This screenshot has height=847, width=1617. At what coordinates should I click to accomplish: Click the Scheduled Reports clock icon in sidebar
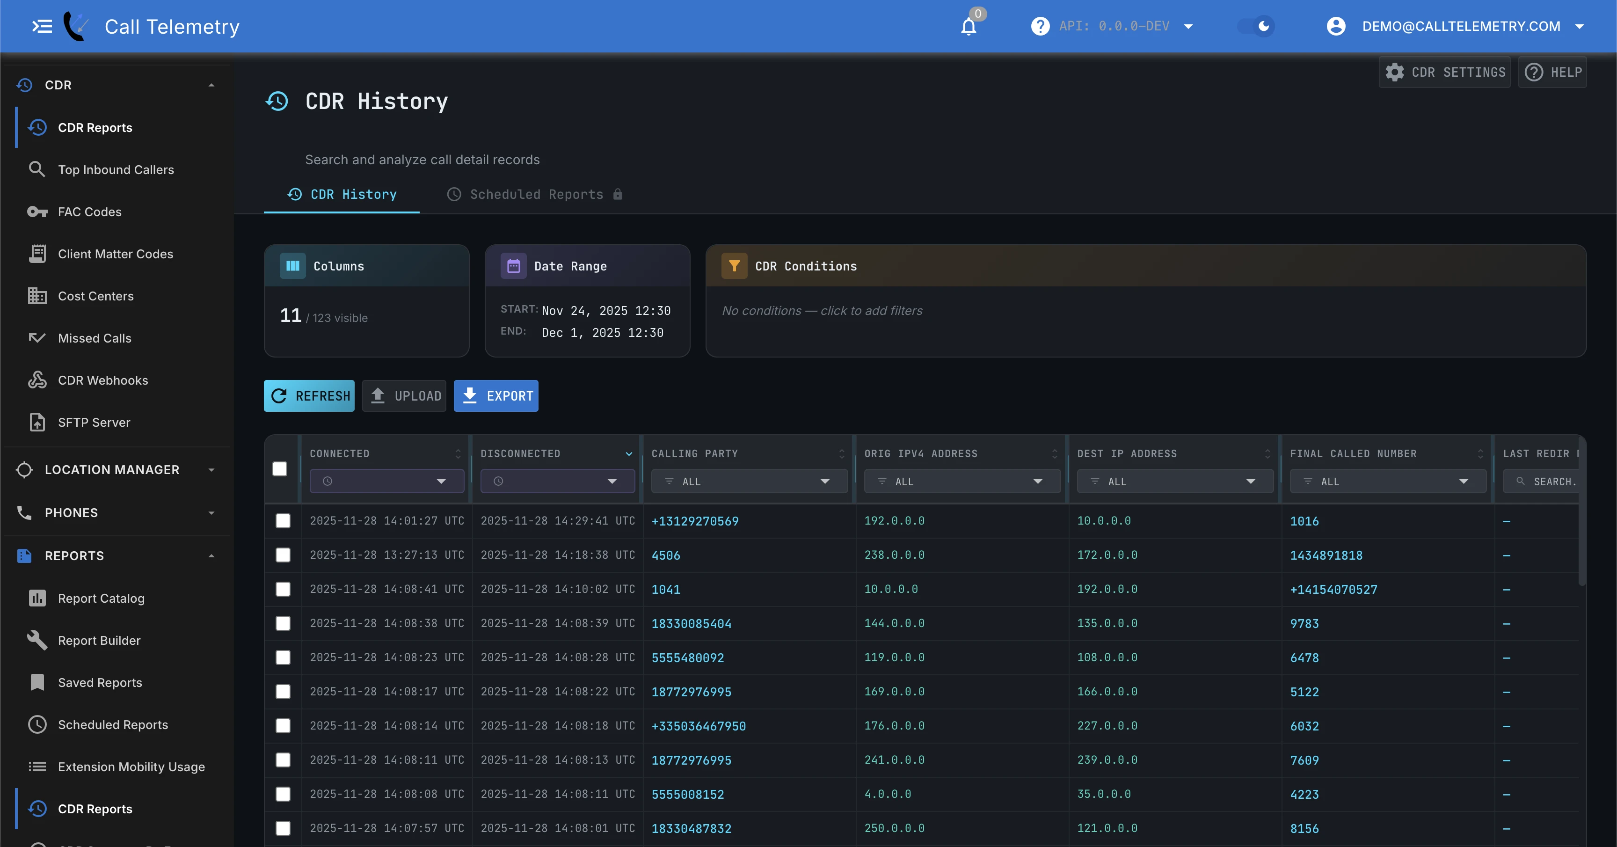point(37,724)
